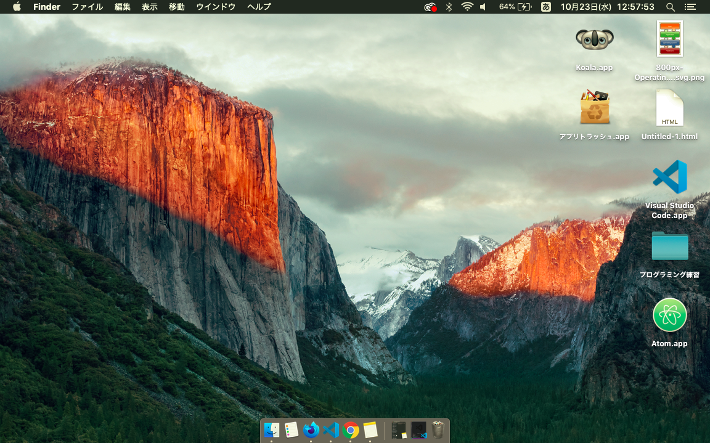Open the Finder application menu

(x=47, y=7)
